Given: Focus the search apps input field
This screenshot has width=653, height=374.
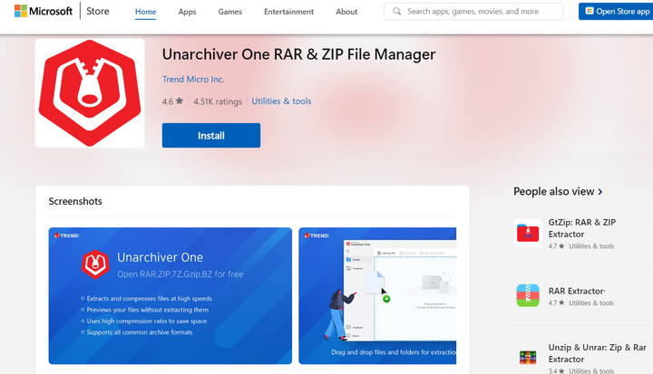Looking at the screenshot, I should 473,11.
